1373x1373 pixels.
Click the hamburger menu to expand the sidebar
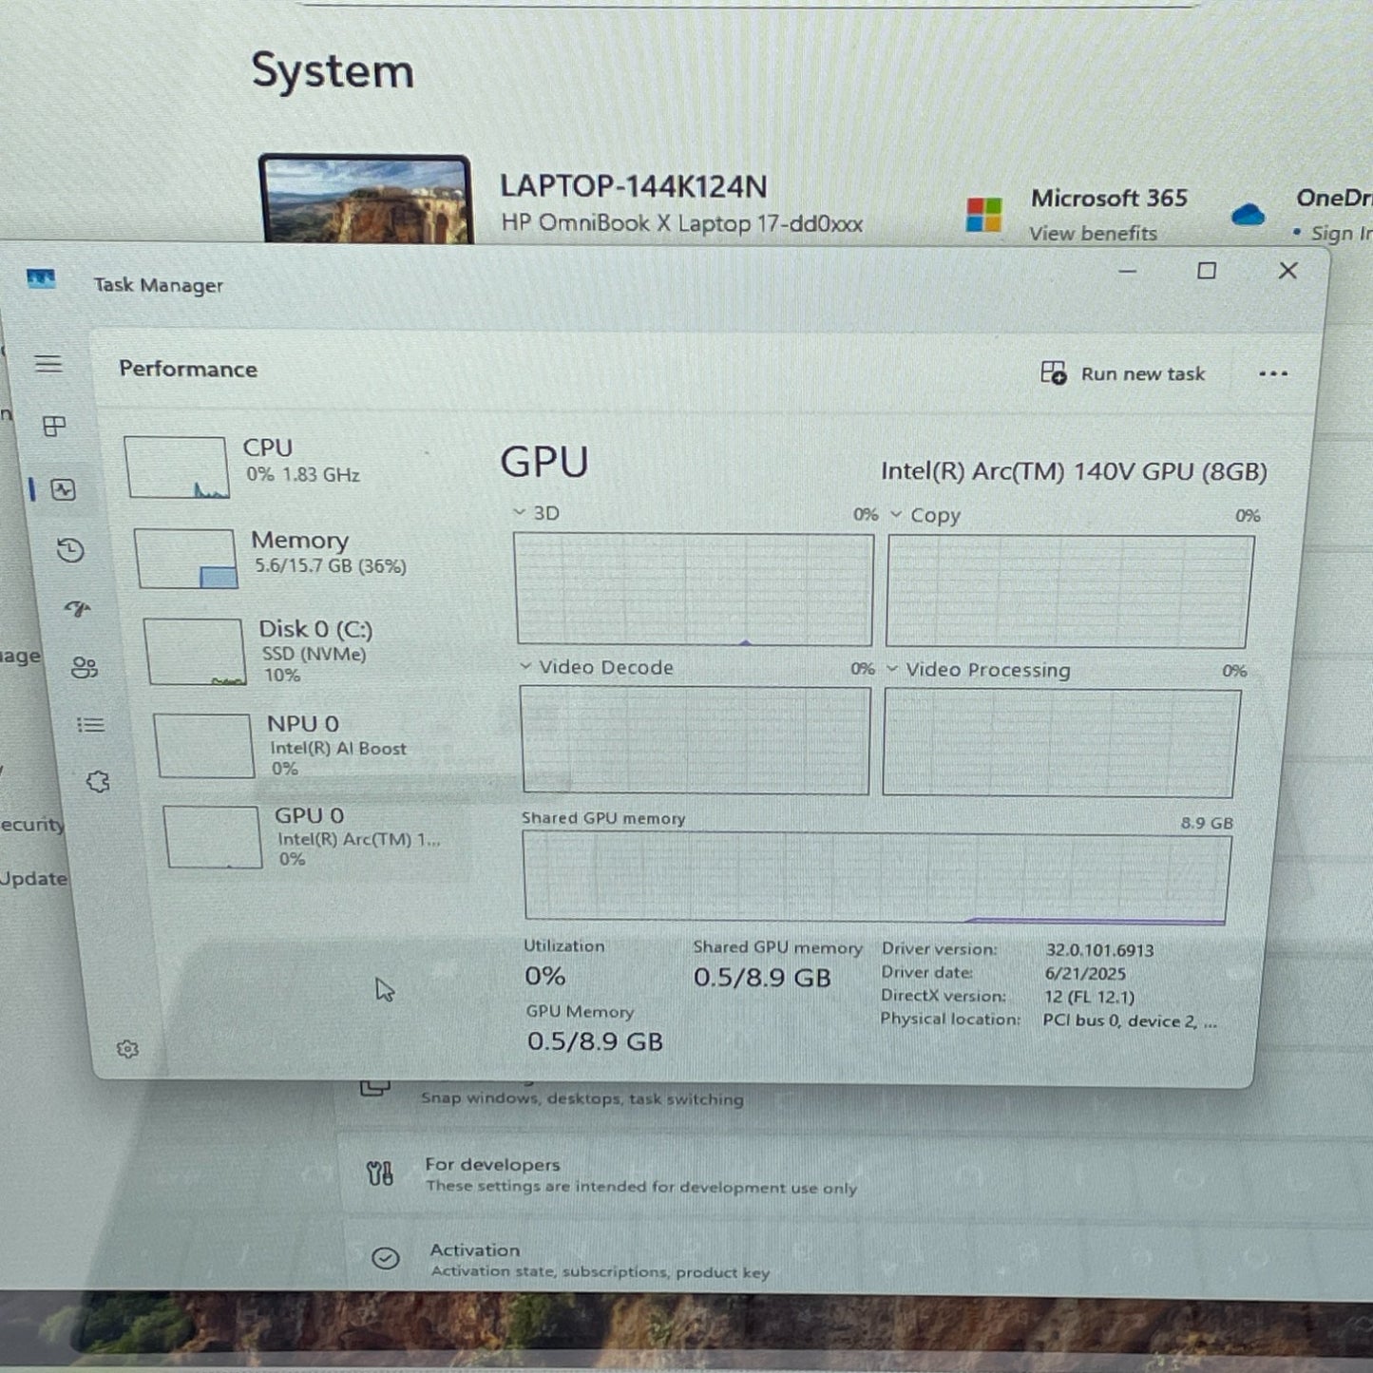tap(49, 364)
